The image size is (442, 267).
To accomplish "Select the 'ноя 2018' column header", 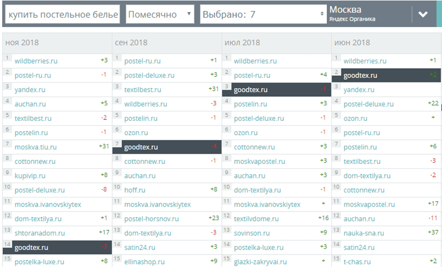I will (22, 42).
